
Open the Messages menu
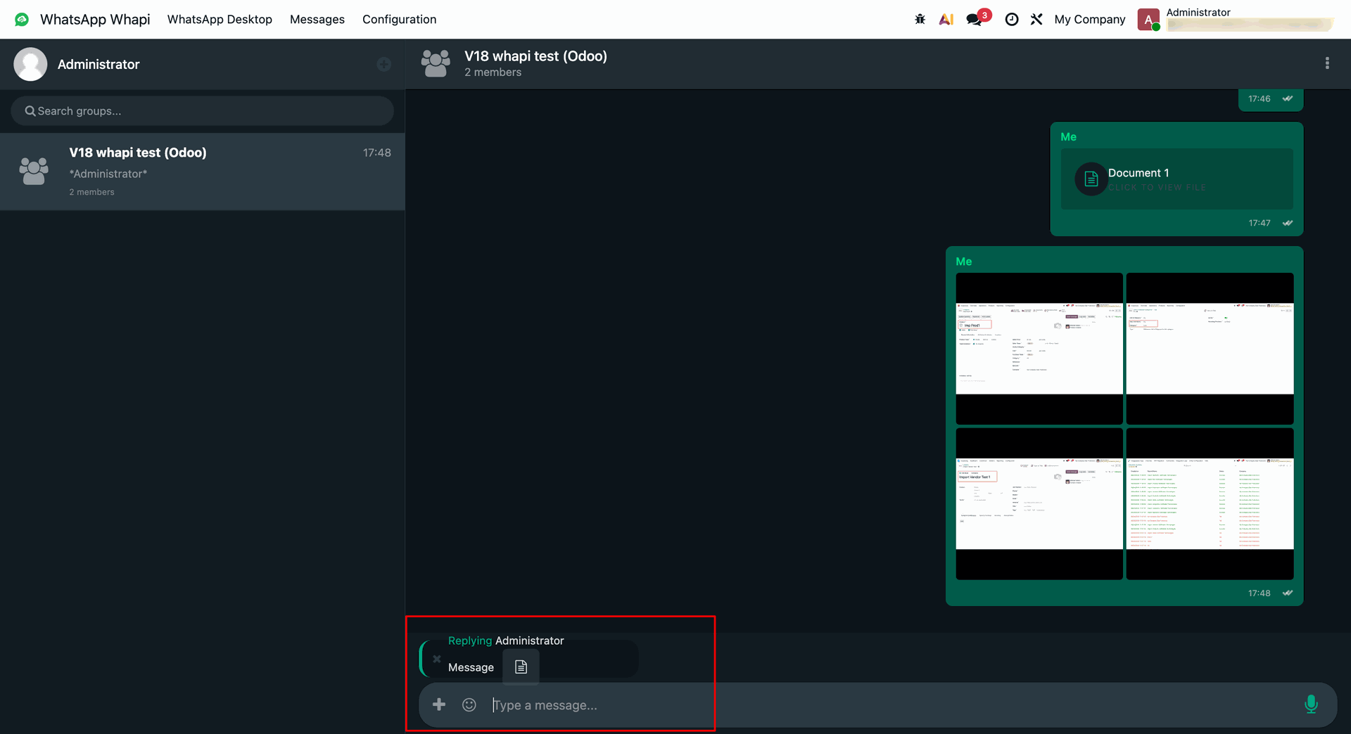(317, 20)
